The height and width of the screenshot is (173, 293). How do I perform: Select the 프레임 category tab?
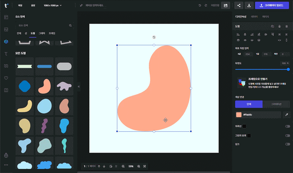[x=52, y=33]
